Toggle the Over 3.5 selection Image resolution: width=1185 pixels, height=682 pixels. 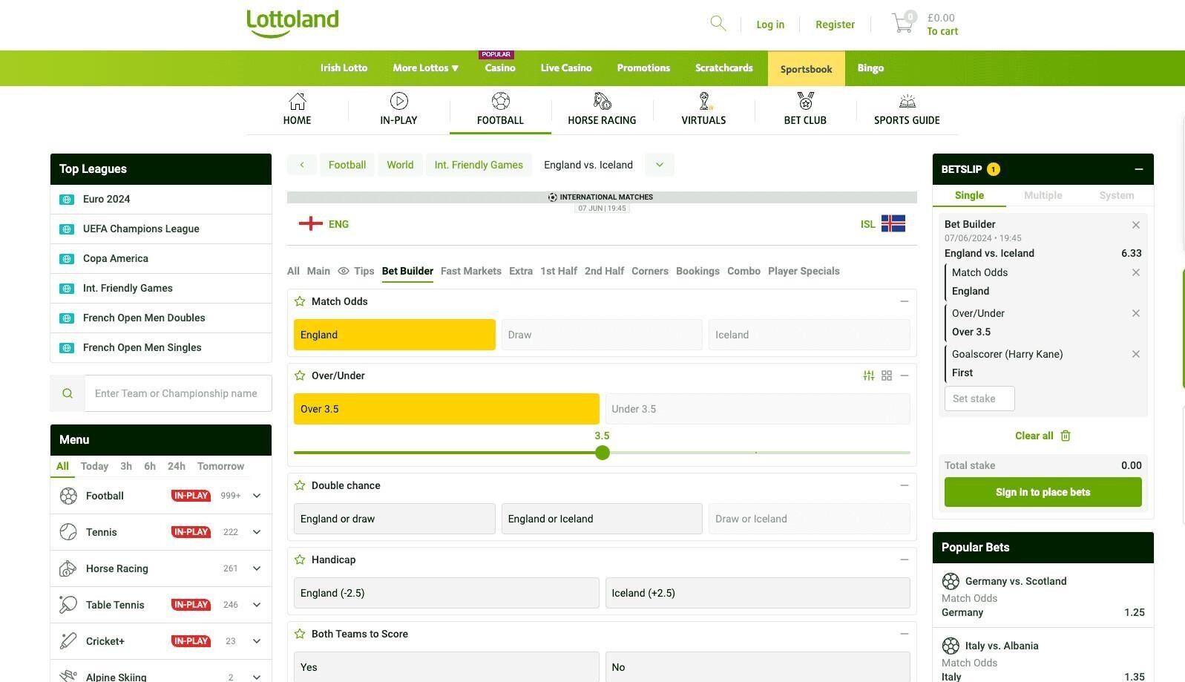click(x=447, y=409)
